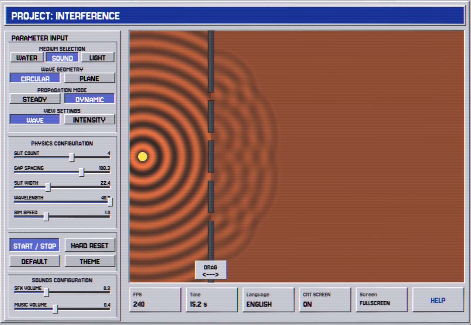Click the MEDIUM SELECTION label
Viewport: 471px width, 325px height.
(62, 49)
